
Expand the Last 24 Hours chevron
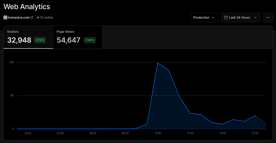(x=255, y=17)
